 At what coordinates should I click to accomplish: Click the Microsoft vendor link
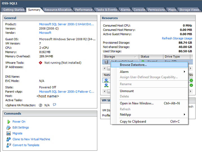coord(45,33)
